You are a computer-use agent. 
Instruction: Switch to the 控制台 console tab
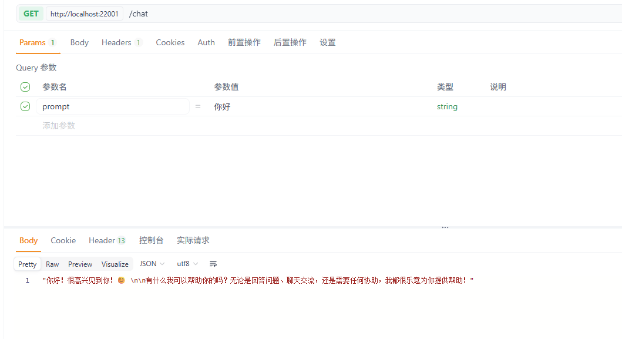click(152, 240)
